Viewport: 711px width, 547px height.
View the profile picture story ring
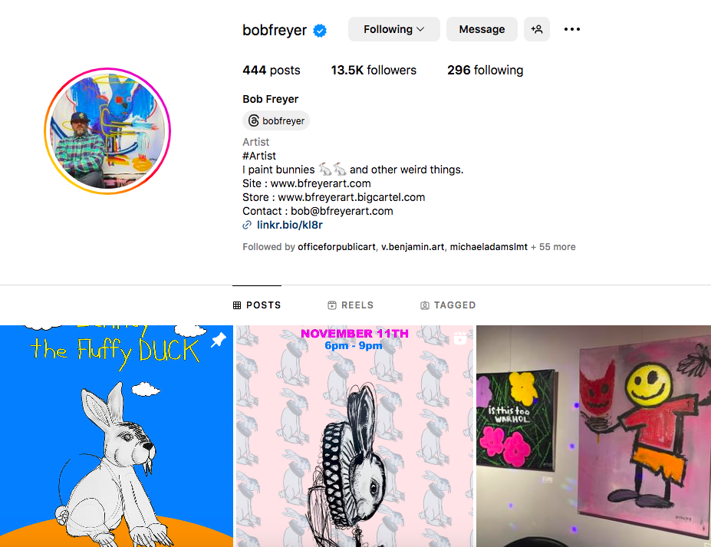pyautogui.click(x=107, y=131)
